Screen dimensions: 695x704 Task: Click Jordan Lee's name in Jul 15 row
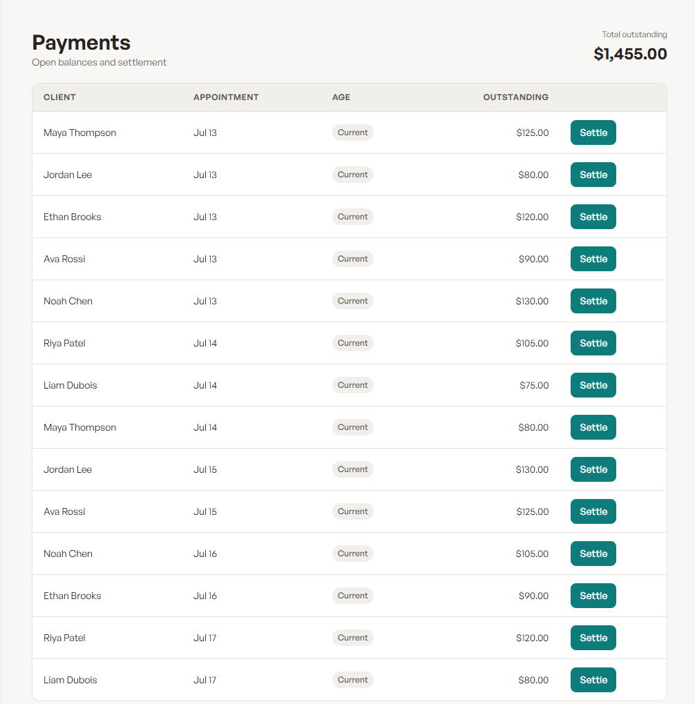pyautogui.click(x=68, y=469)
